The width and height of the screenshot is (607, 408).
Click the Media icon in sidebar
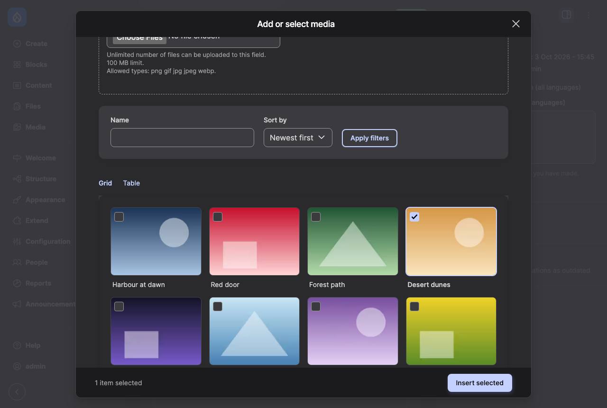[17, 127]
